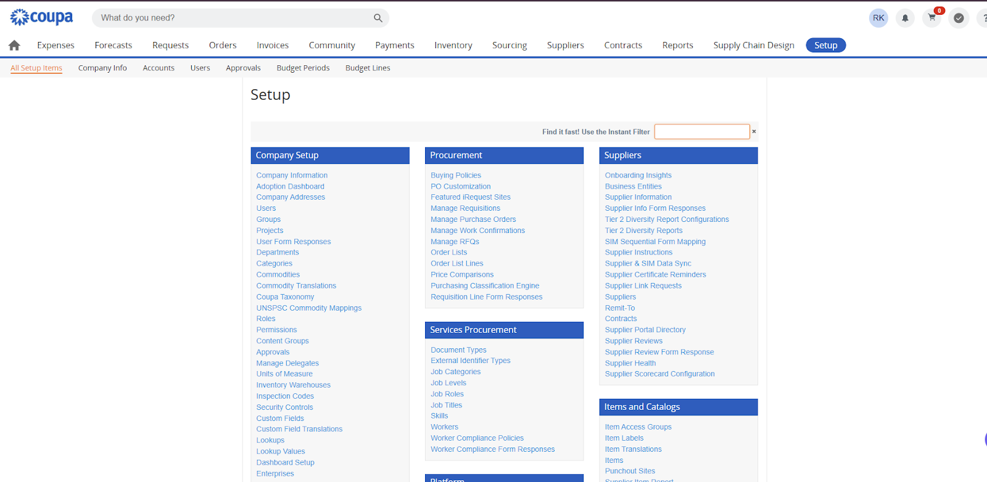Open the Company Addresses link
The height and width of the screenshot is (482, 987).
291,197
